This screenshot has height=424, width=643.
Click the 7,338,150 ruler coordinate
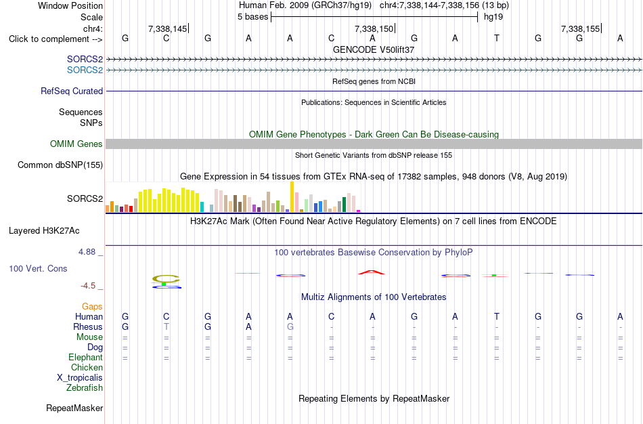pyautogui.click(x=374, y=28)
